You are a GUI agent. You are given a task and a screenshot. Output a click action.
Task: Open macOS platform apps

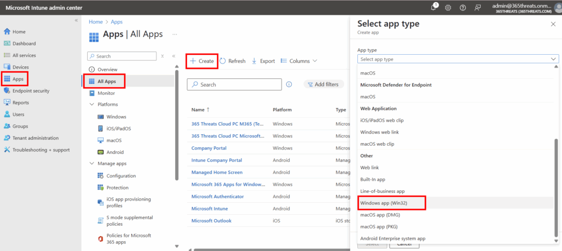pyautogui.click(x=114, y=140)
